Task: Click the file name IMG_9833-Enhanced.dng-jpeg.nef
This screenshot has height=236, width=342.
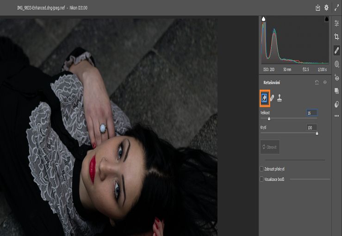Action: pyautogui.click(x=41, y=8)
